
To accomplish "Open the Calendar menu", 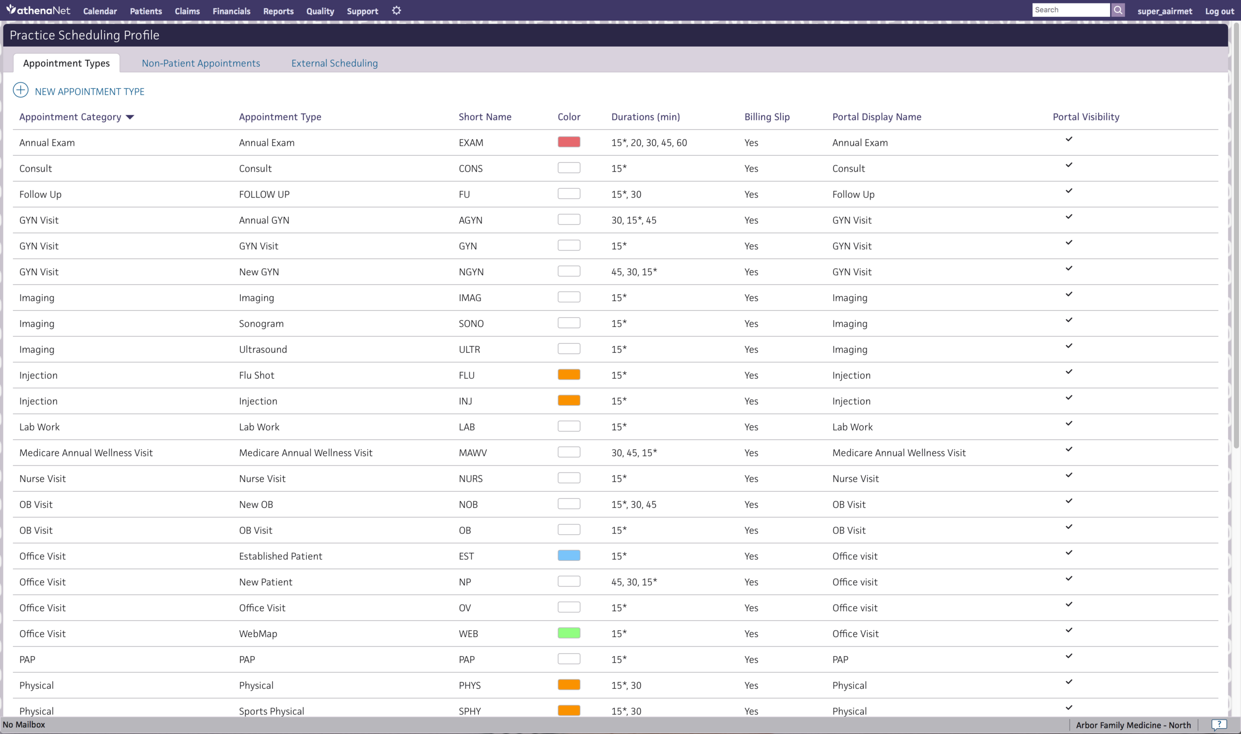I will [100, 11].
